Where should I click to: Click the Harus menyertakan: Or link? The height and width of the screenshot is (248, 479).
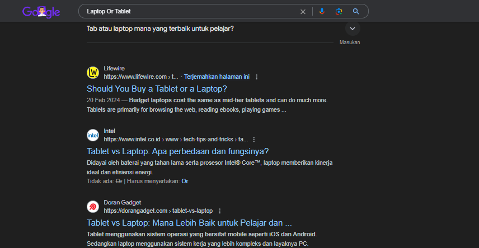click(x=185, y=181)
